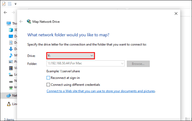
Task: Select the 3D Objects folder icon
Action: click(x=11, y=30)
